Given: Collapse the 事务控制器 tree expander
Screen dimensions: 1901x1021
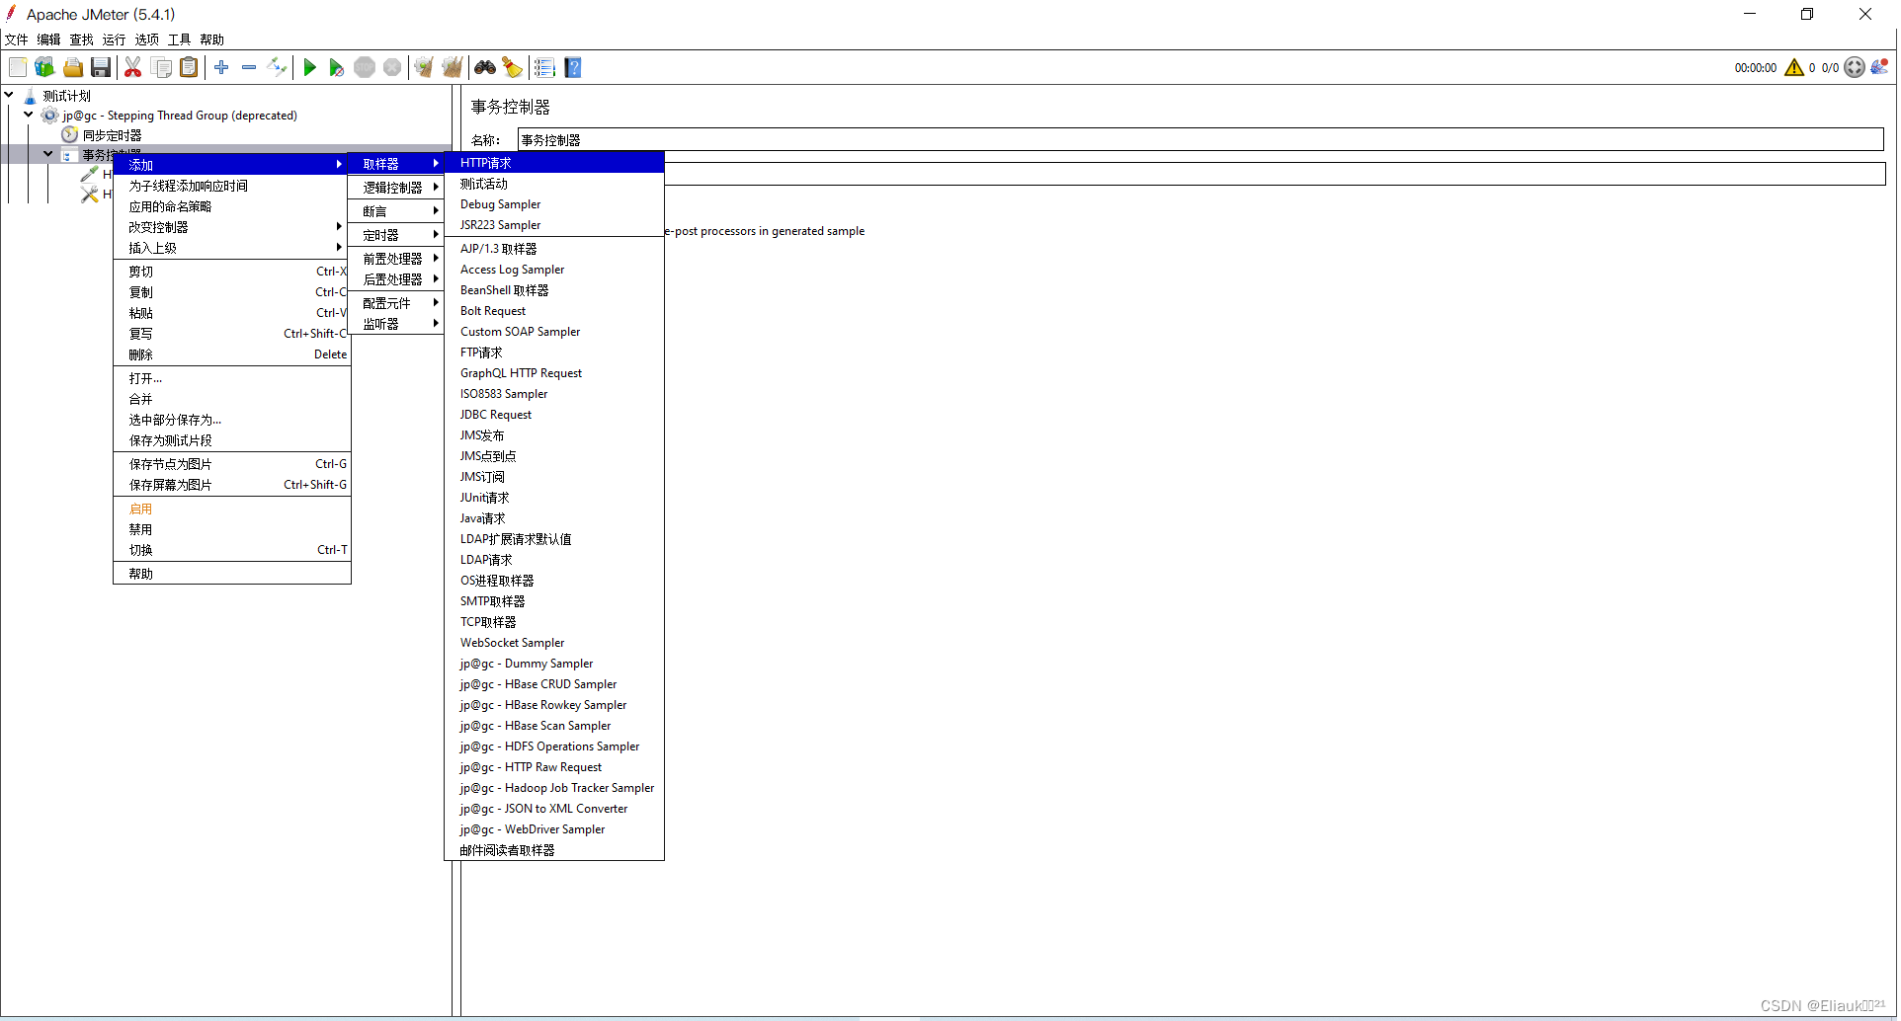Looking at the screenshot, I should [48, 154].
